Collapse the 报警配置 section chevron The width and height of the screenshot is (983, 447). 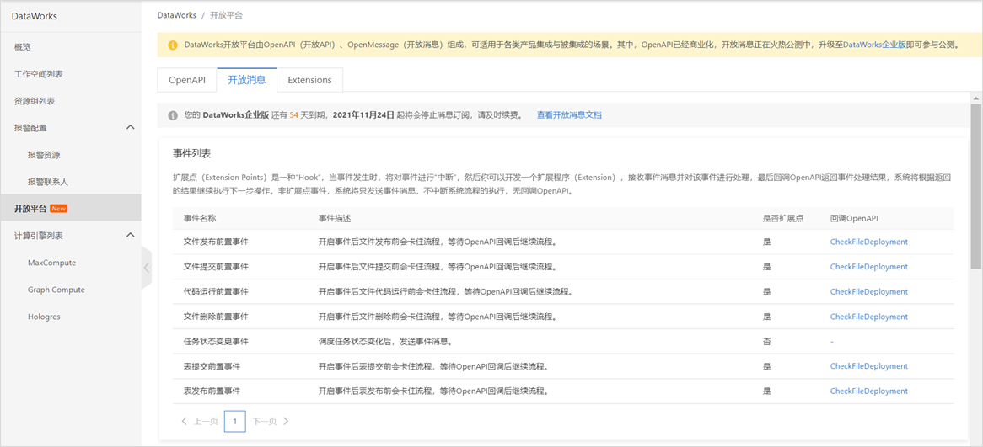click(x=131, y=128)
